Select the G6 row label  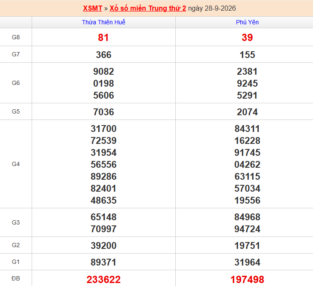[x=16, y=83]
